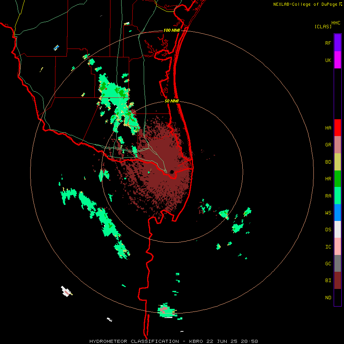Image resolution: width=344 pixels, height=344 pixels.
Task: Click the HA legend label
Action: pyautogui.click(x=328, y=128)
